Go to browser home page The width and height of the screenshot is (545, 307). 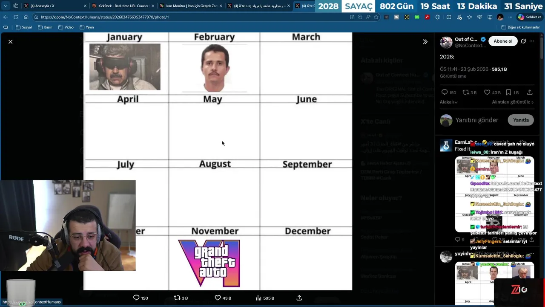pos(26,17)
